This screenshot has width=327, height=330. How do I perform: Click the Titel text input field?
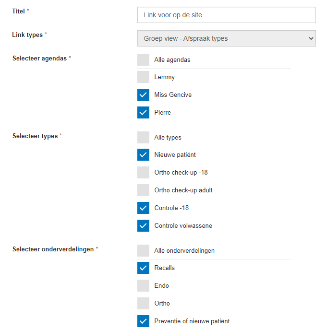tap(226, 15)
